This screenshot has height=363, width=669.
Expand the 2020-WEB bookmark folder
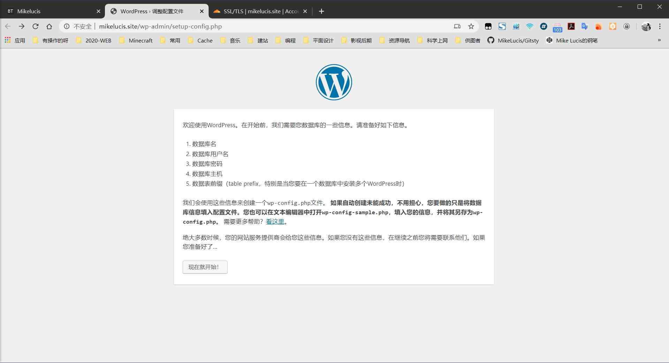click(93, 40)
